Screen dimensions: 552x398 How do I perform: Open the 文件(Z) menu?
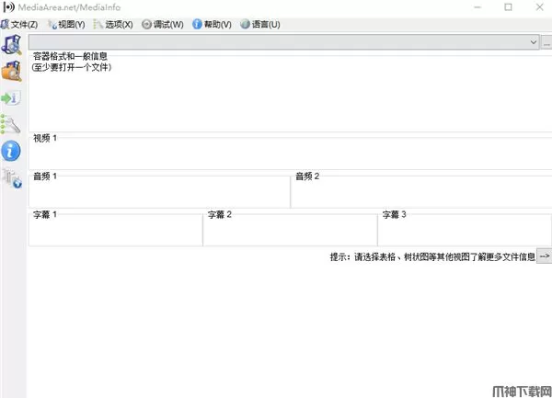[19, 24]
